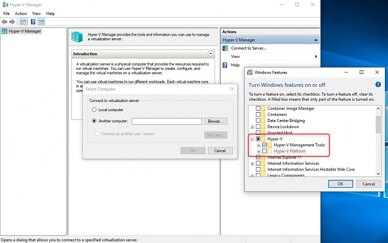Collapse the Introduction section
Viewport: 388px width, 243px height.
(211, 54)
